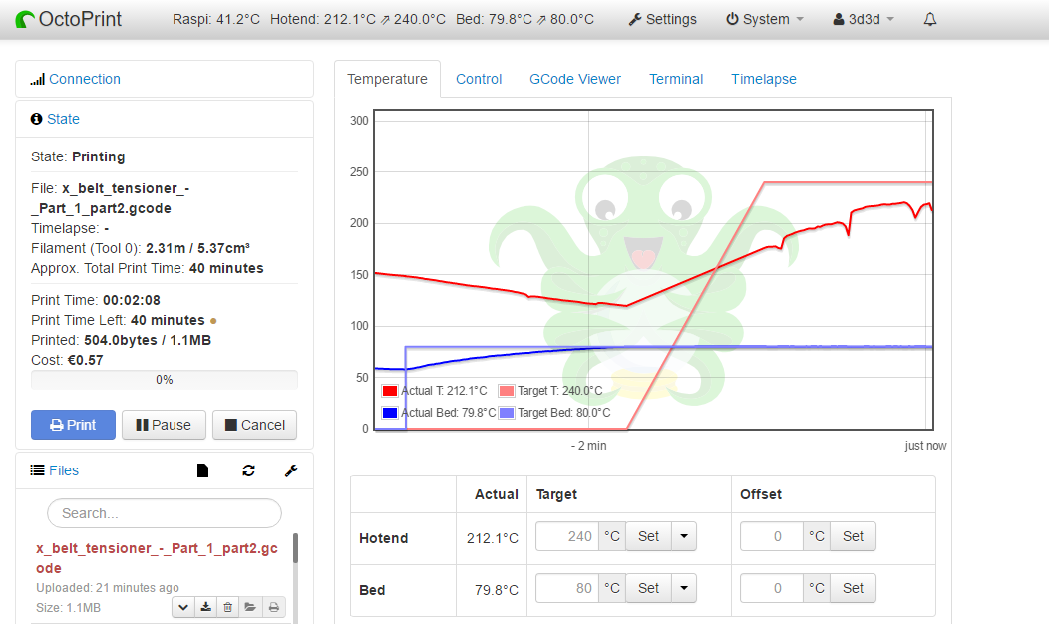Click the printer icon on the file row
Image resolution: width=1049 pixels, height=624 pixels.
273,606
